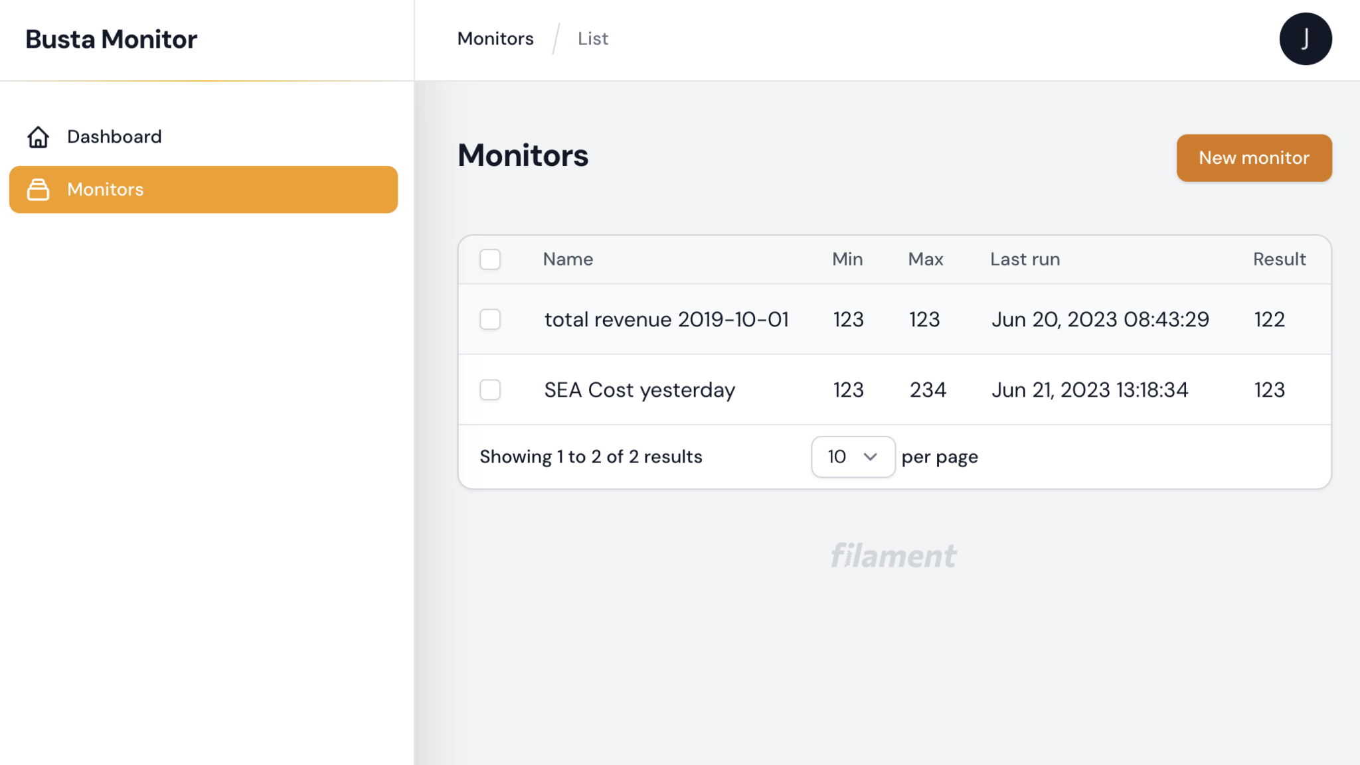Open the user avatar J menu
1360x765 pixels.
pos(1305,39)
